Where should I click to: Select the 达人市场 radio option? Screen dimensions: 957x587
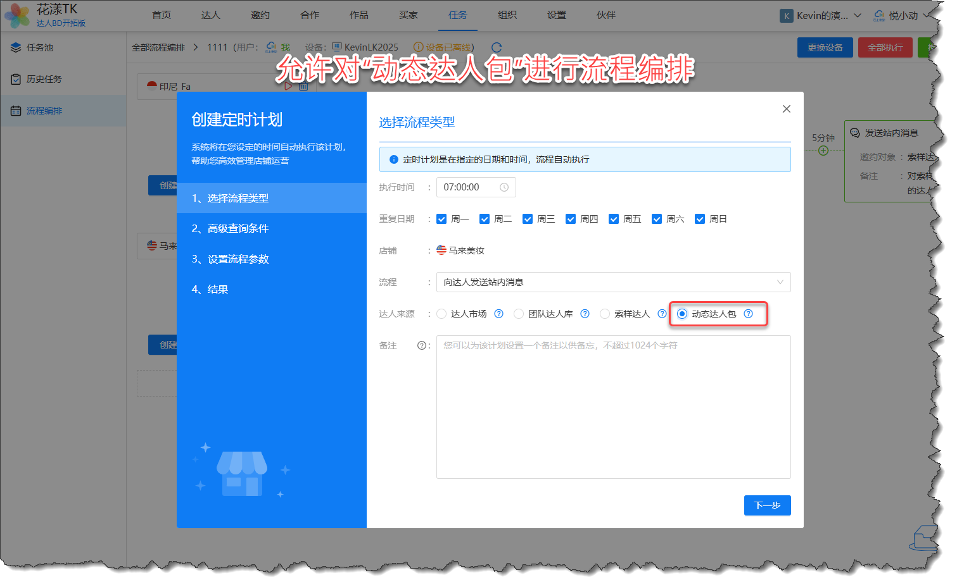tap(441, 314)
